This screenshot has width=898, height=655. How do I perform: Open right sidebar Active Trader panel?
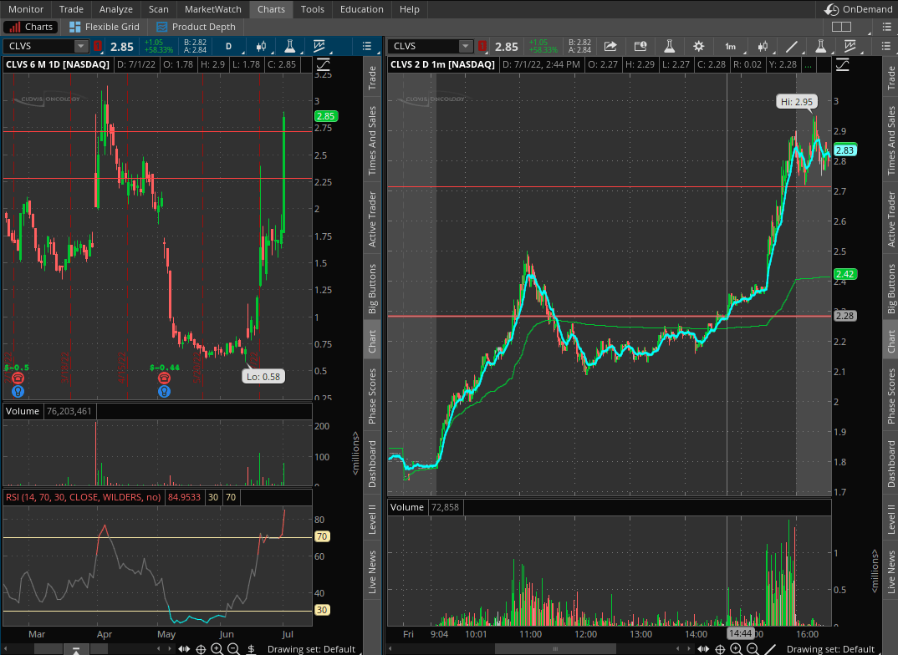click(891, 219)
